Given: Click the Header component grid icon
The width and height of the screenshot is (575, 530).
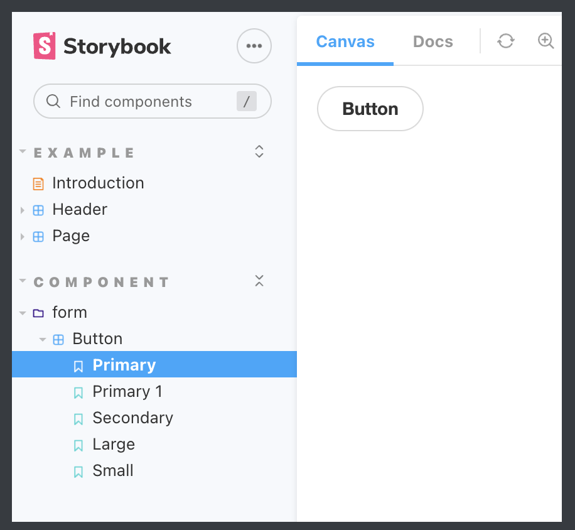Looking at the screenshot, I should coord(38,210).
